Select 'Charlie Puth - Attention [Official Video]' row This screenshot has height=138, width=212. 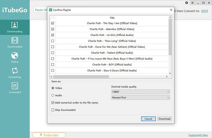click(112, 29)
